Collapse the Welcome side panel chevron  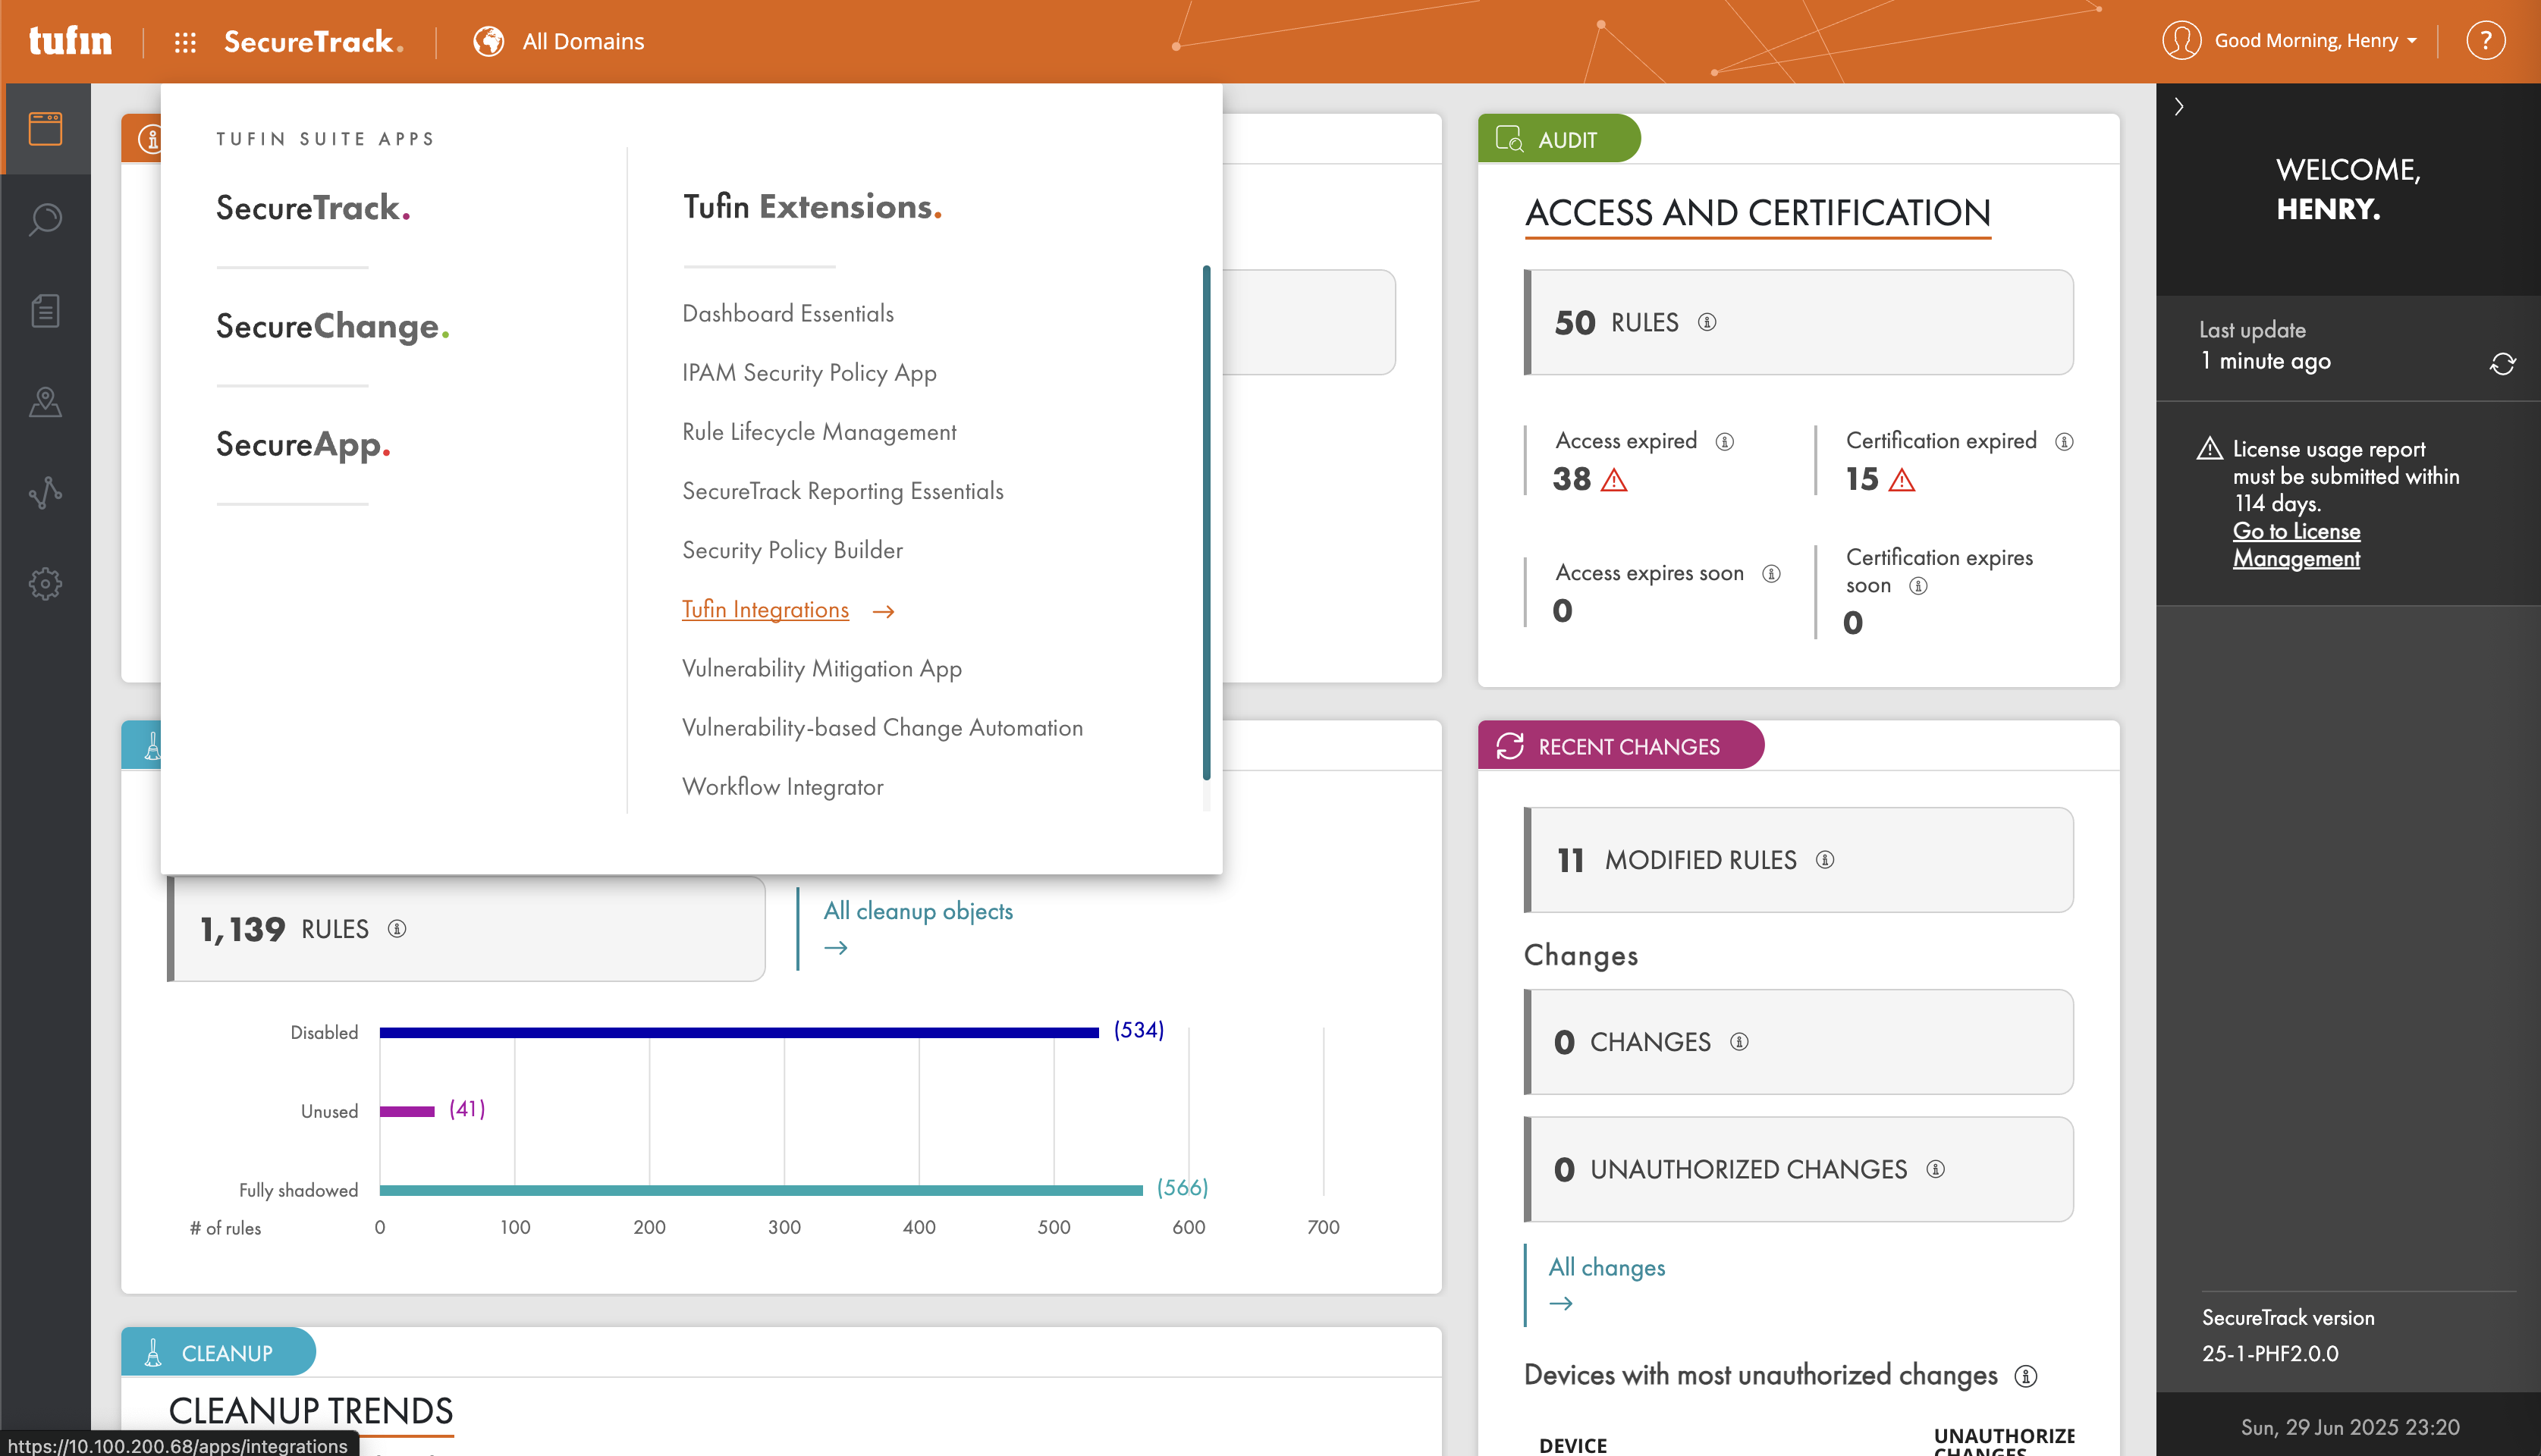(2179, 107)
